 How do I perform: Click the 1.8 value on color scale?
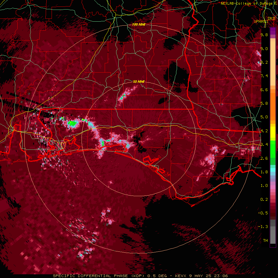pyautogui.click(x=264, y=172)
